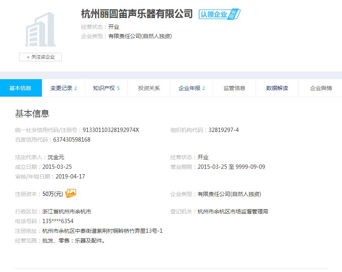This screenshot has height=272, width=342.
Task: Select the 基本信息 tab
Action: tap(21, 88)
